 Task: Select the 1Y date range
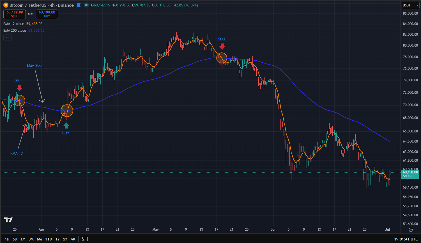[x=57, y=239]
